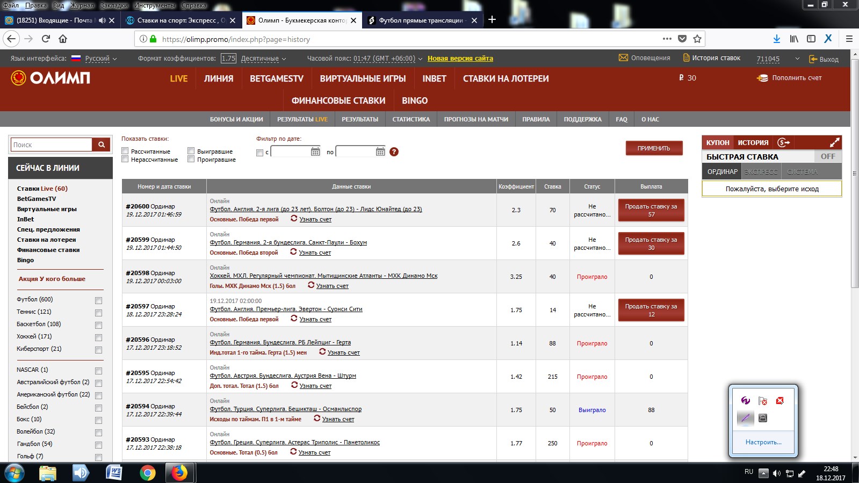
Task: Check the Проигравшие filter checkbox
Action: pyautogui.click(x=191, y=159)
